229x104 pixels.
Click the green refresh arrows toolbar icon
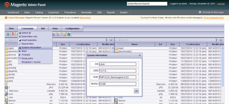coord(69,34)
